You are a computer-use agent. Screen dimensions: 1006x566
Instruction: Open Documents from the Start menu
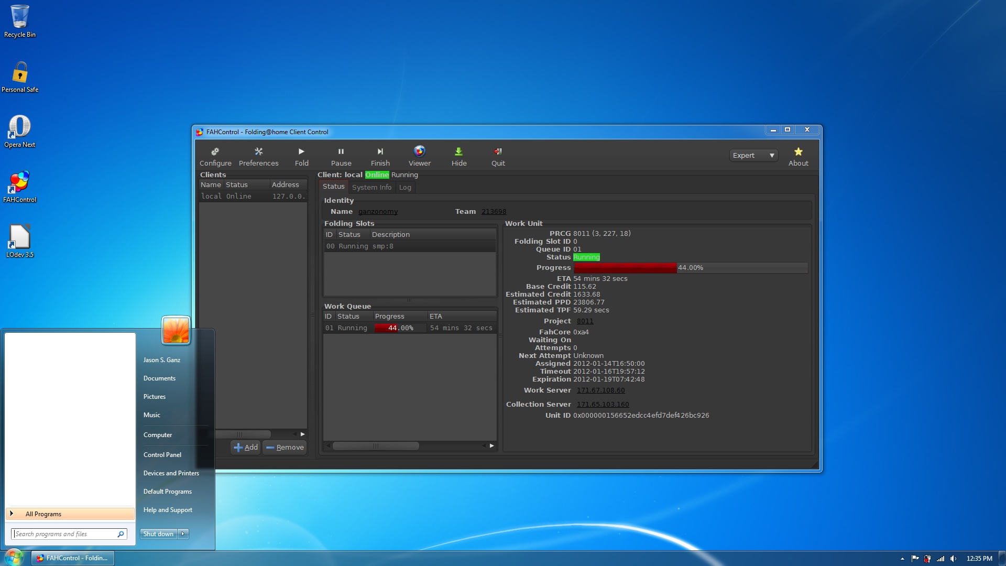(159, 378)
